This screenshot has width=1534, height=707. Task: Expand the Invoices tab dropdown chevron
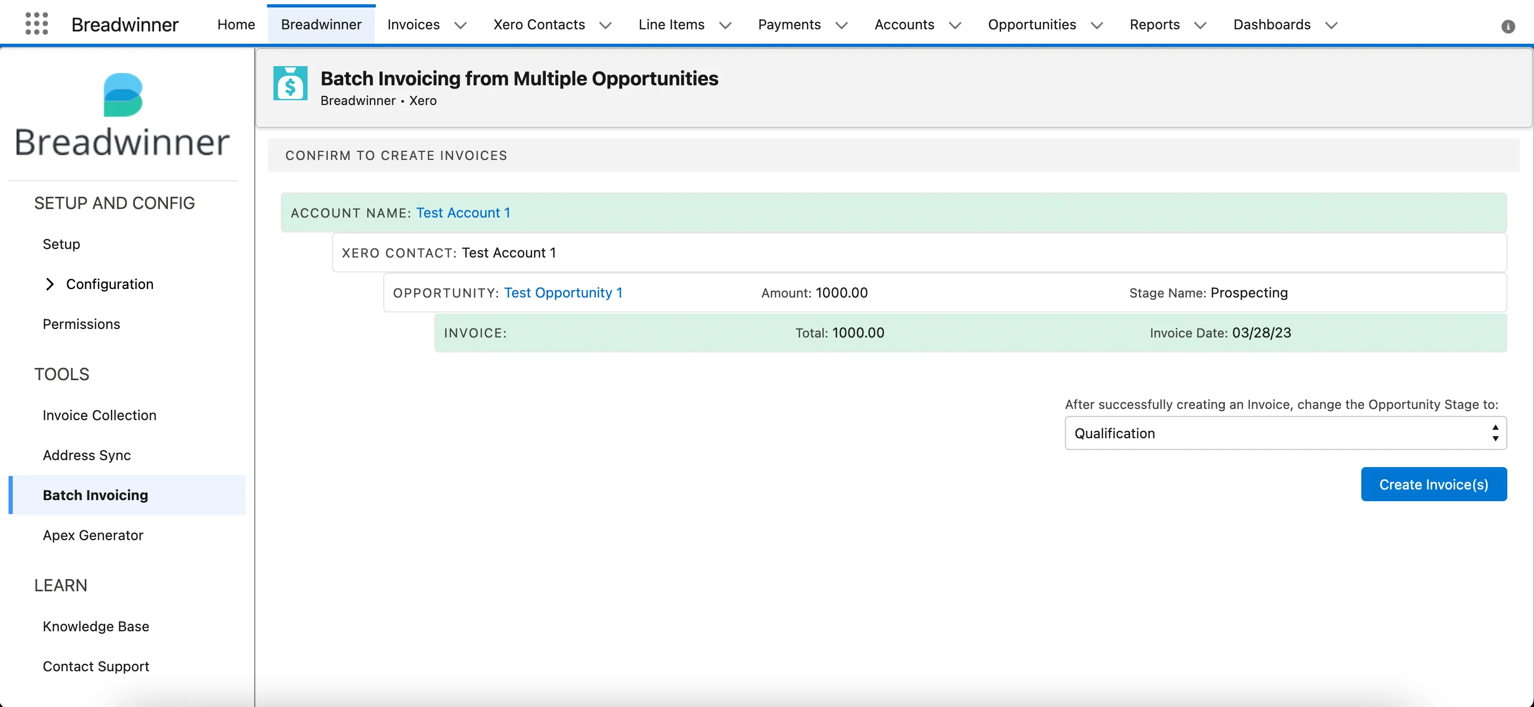[x=461, y=25]
